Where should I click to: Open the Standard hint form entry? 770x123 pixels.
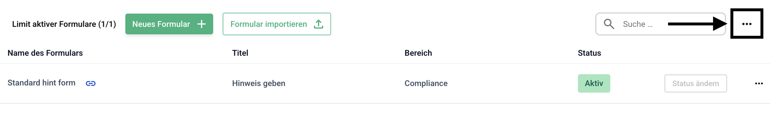pyautogui.click(x=42, y=83)
